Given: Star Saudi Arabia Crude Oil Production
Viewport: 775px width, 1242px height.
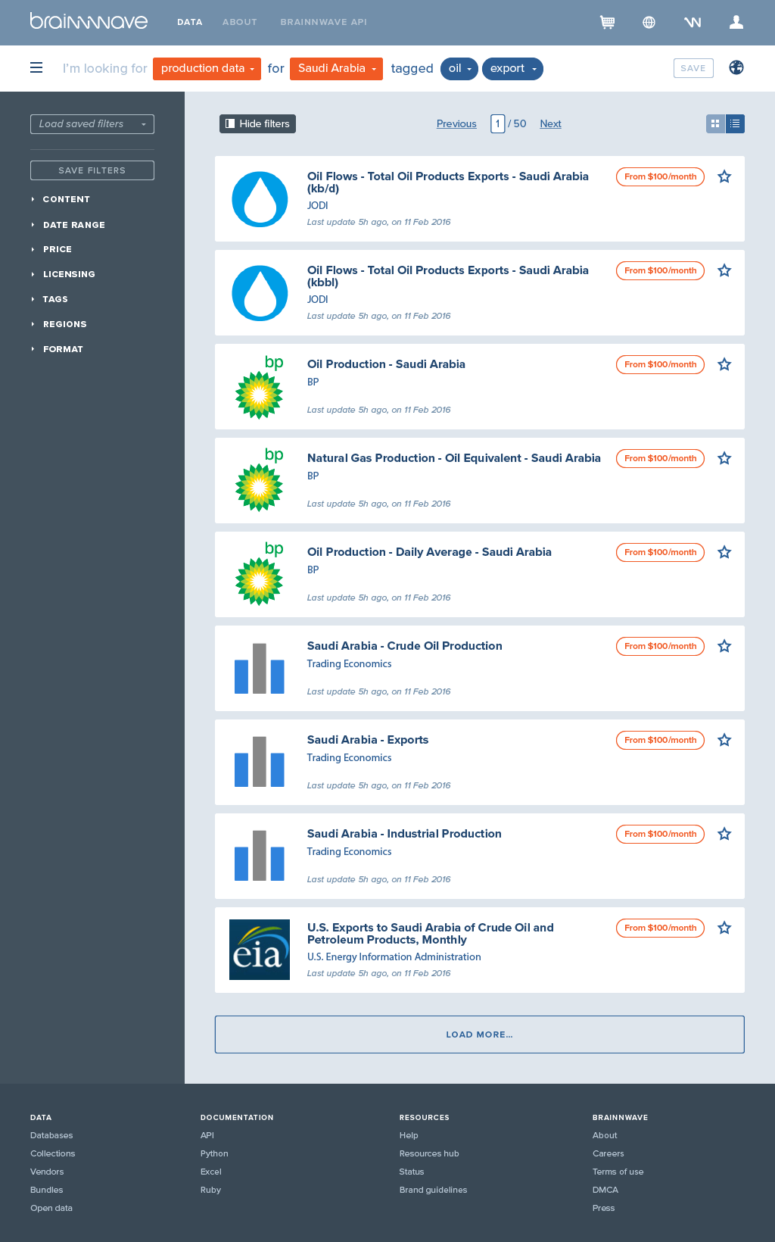Looking at the screenshot, I should click(724, 646).
